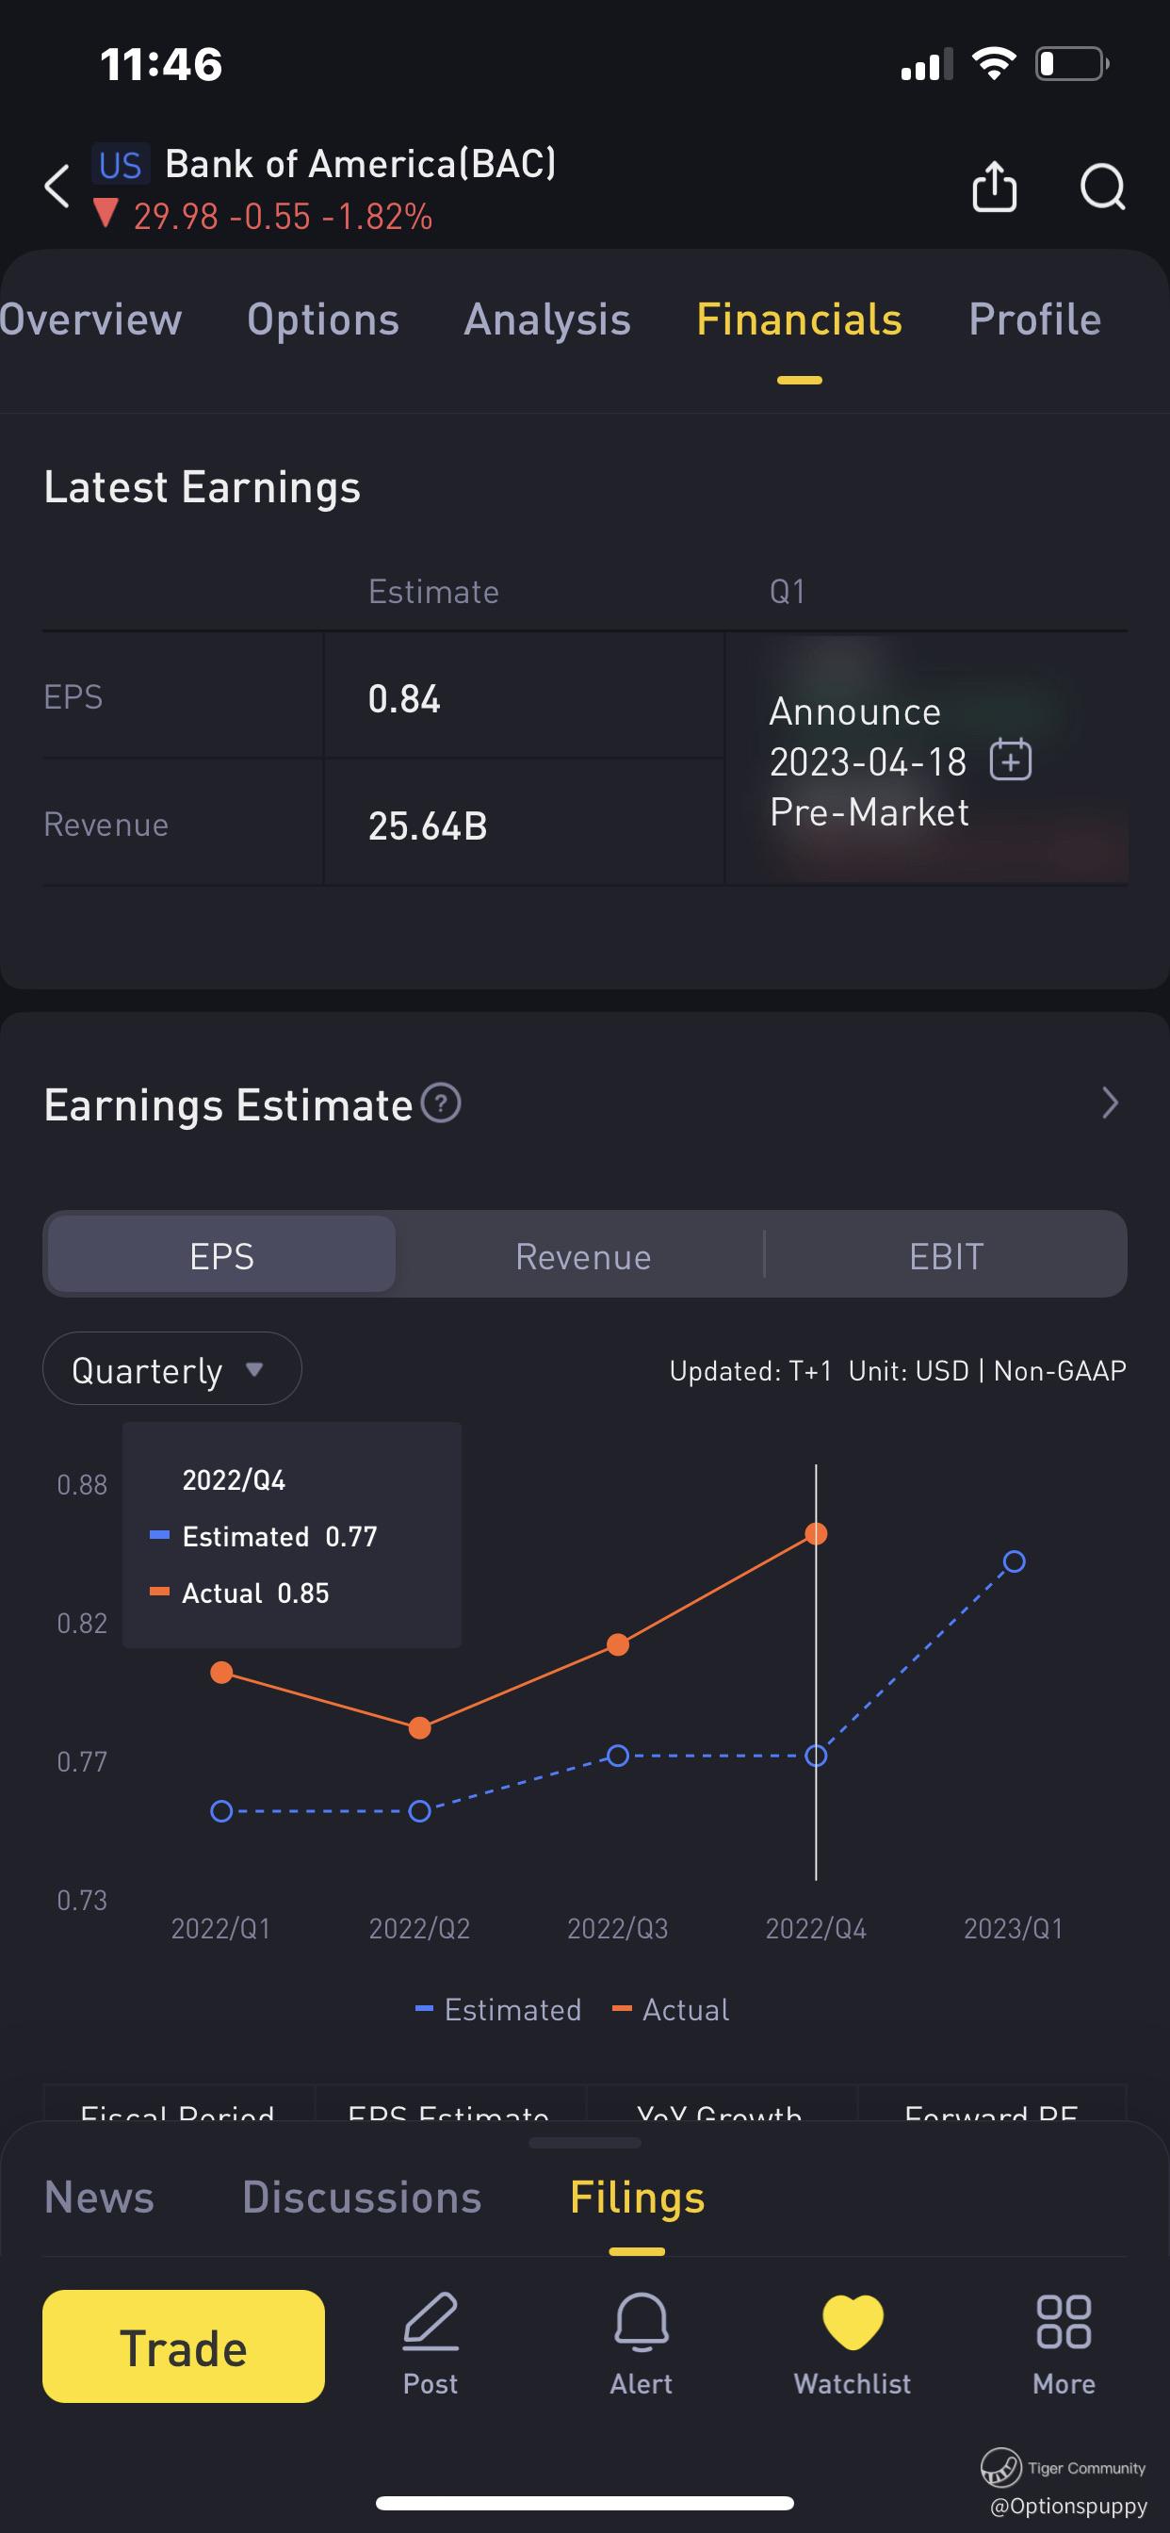Viewport: 1170px width, 2533px height.
Task: Tap the Earnings Estimate help icon
Action: [441, 1103]
